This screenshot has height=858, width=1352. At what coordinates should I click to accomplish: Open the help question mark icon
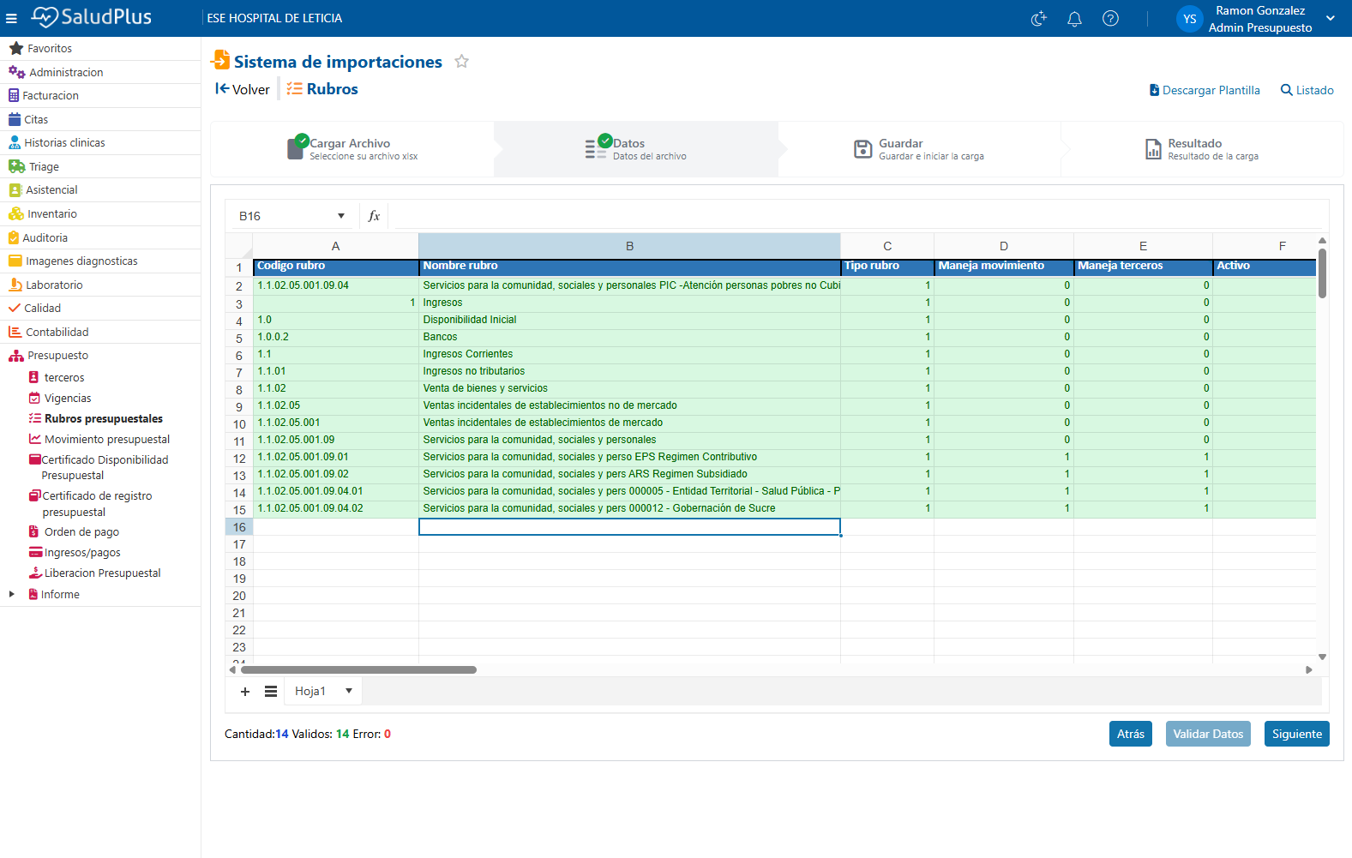pyautogui.click(x=1110, y=18)
